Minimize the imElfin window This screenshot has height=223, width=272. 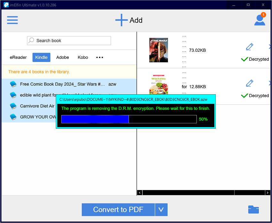pyautogui.click(x=234, y=5)
